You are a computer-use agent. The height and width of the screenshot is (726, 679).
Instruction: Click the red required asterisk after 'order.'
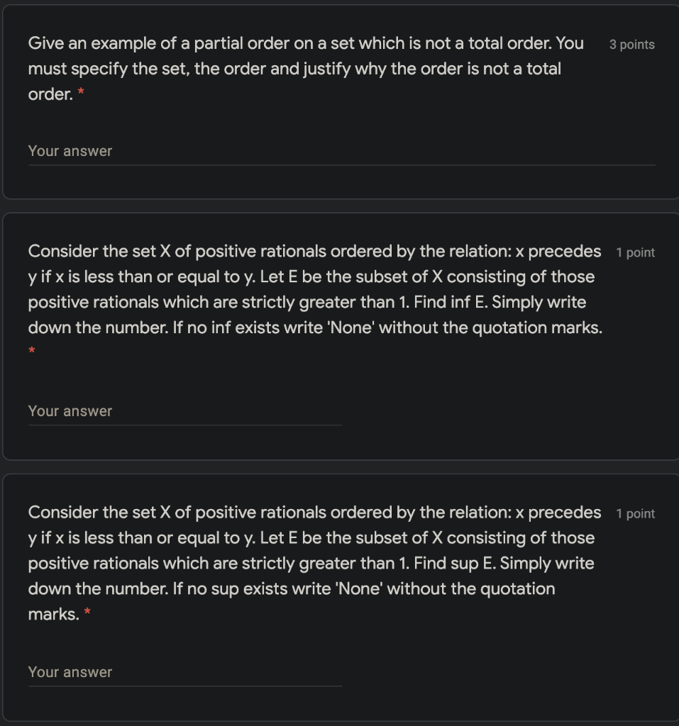(x=81, y=91)
